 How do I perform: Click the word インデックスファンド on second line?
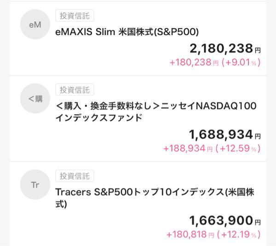pyautogui.click(x=99, y=117)
